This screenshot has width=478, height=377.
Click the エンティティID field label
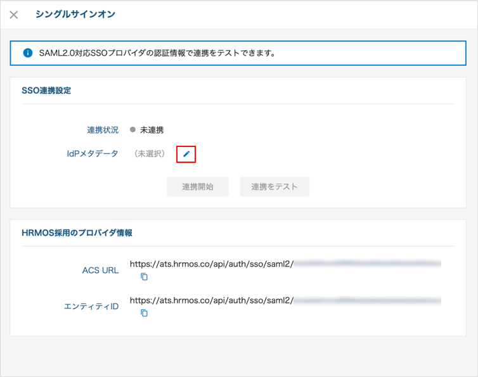(91, 306)
